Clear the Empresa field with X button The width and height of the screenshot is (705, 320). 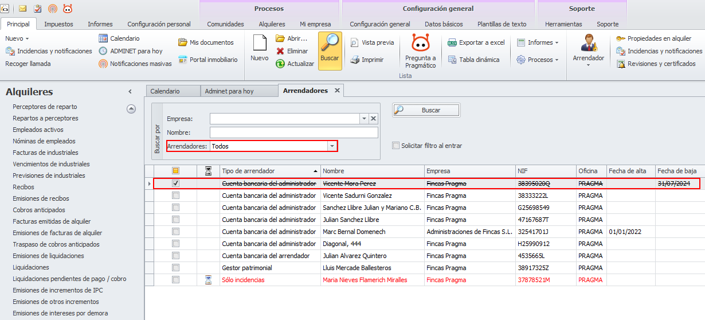[x=374, y=119]
